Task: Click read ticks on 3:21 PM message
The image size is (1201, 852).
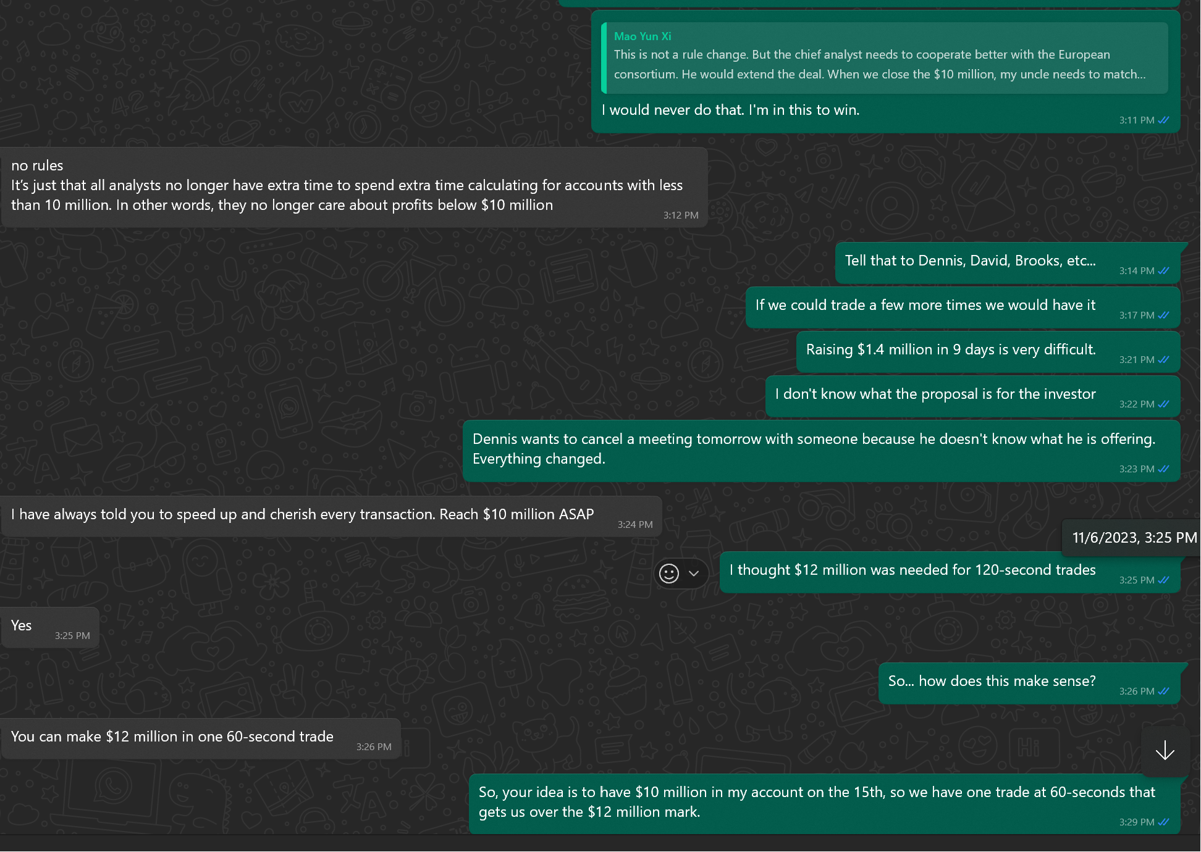Action: coord(1163,360)
